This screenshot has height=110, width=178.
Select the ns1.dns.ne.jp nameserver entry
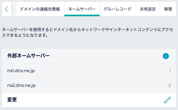pos(21,71)
